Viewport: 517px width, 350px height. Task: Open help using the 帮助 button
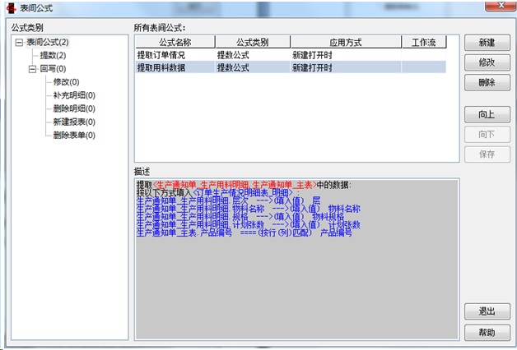point(487,332)
